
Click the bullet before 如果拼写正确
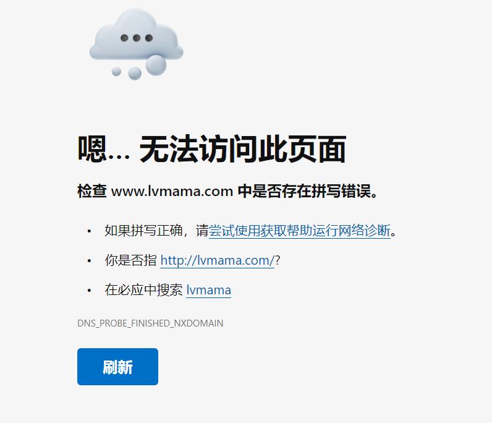pos(89,231)
